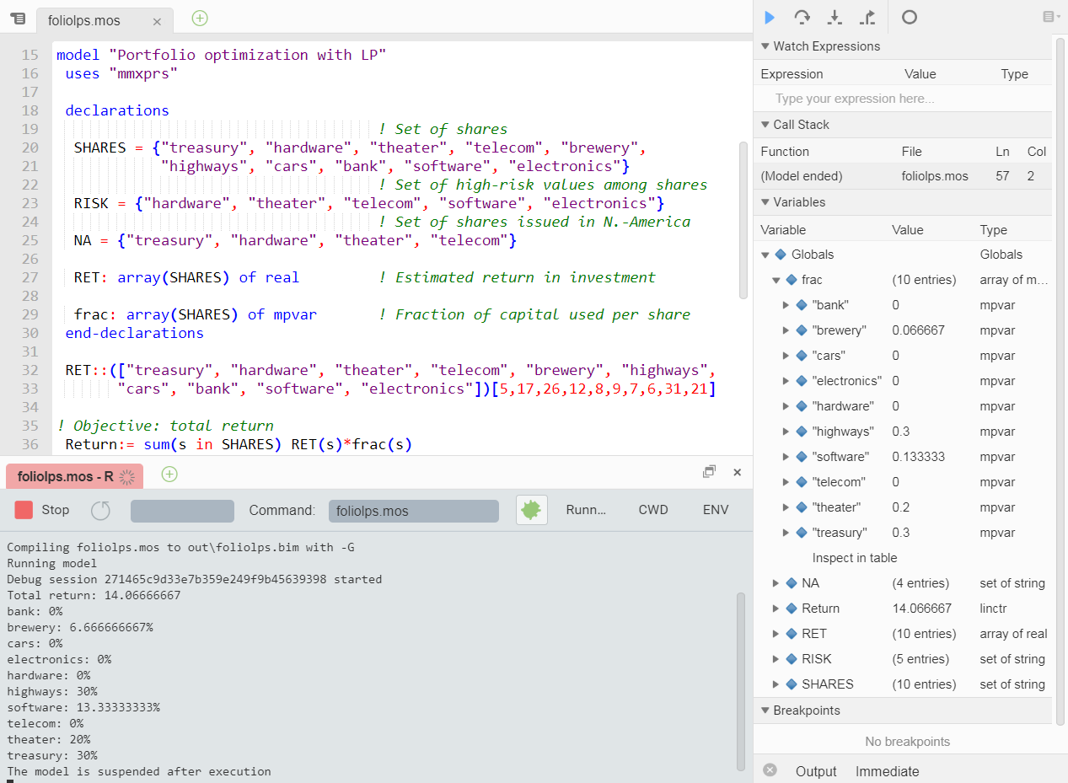Click the green bug debug icon
1068x783 pixels.
(531, 509)
